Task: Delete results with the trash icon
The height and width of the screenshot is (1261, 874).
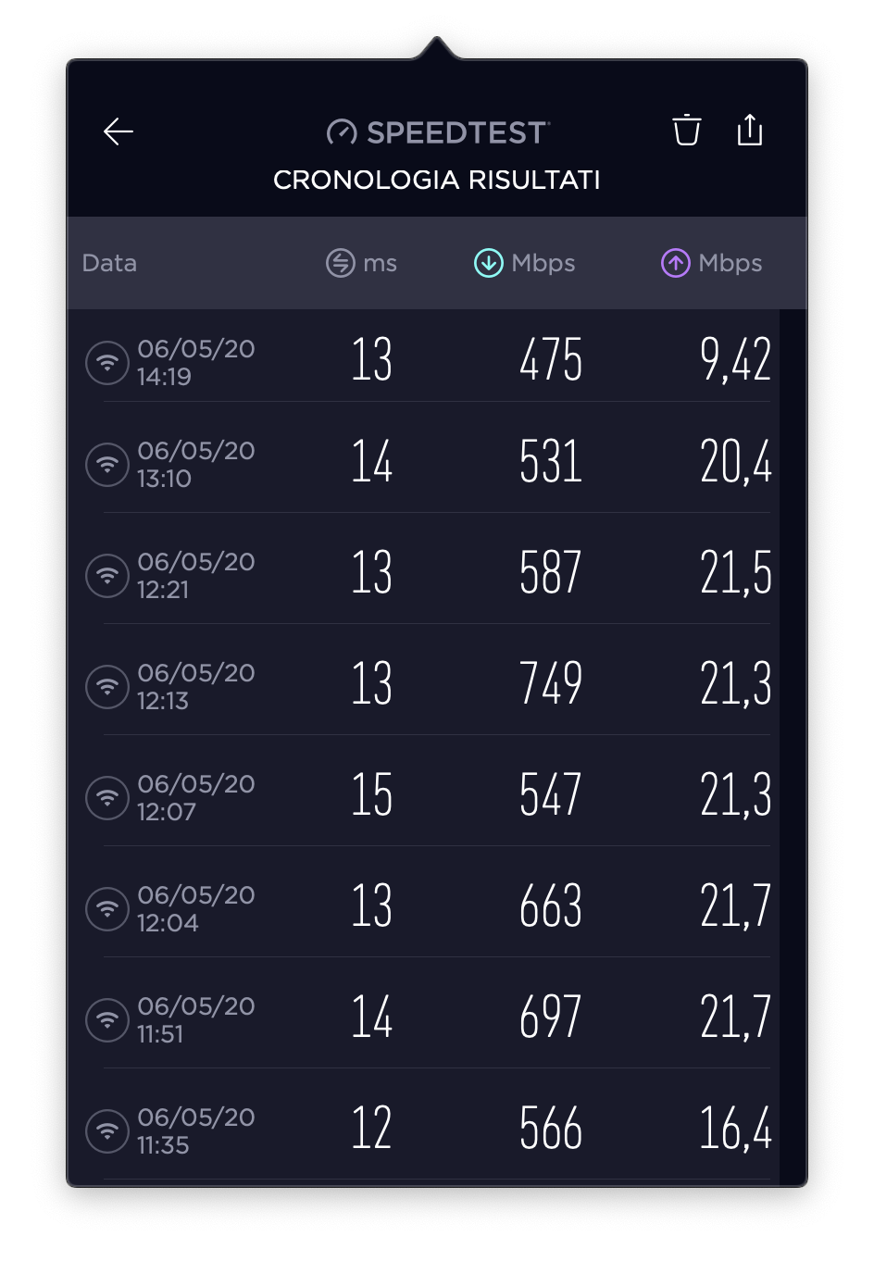Action: [686, 131]
